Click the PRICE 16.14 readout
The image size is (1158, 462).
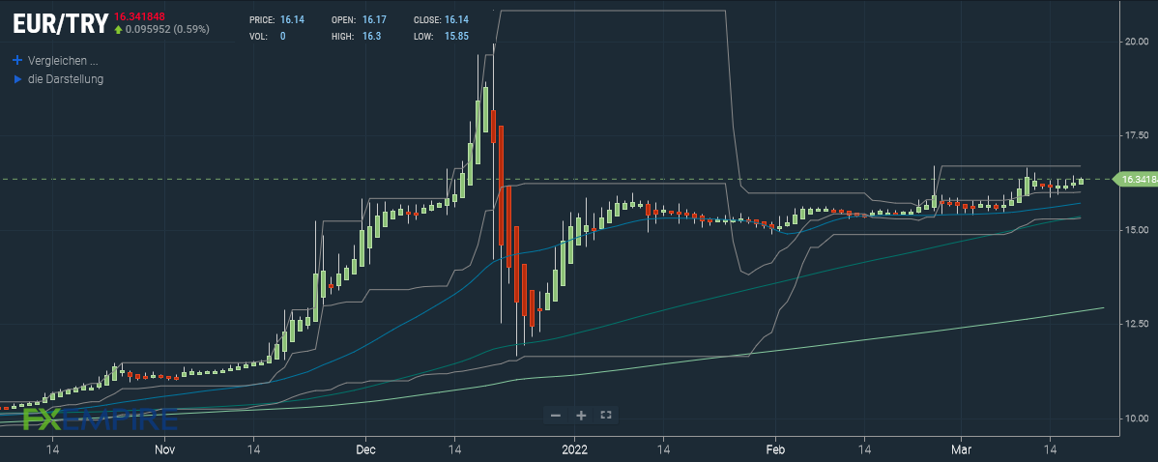[x=277, y=20]
